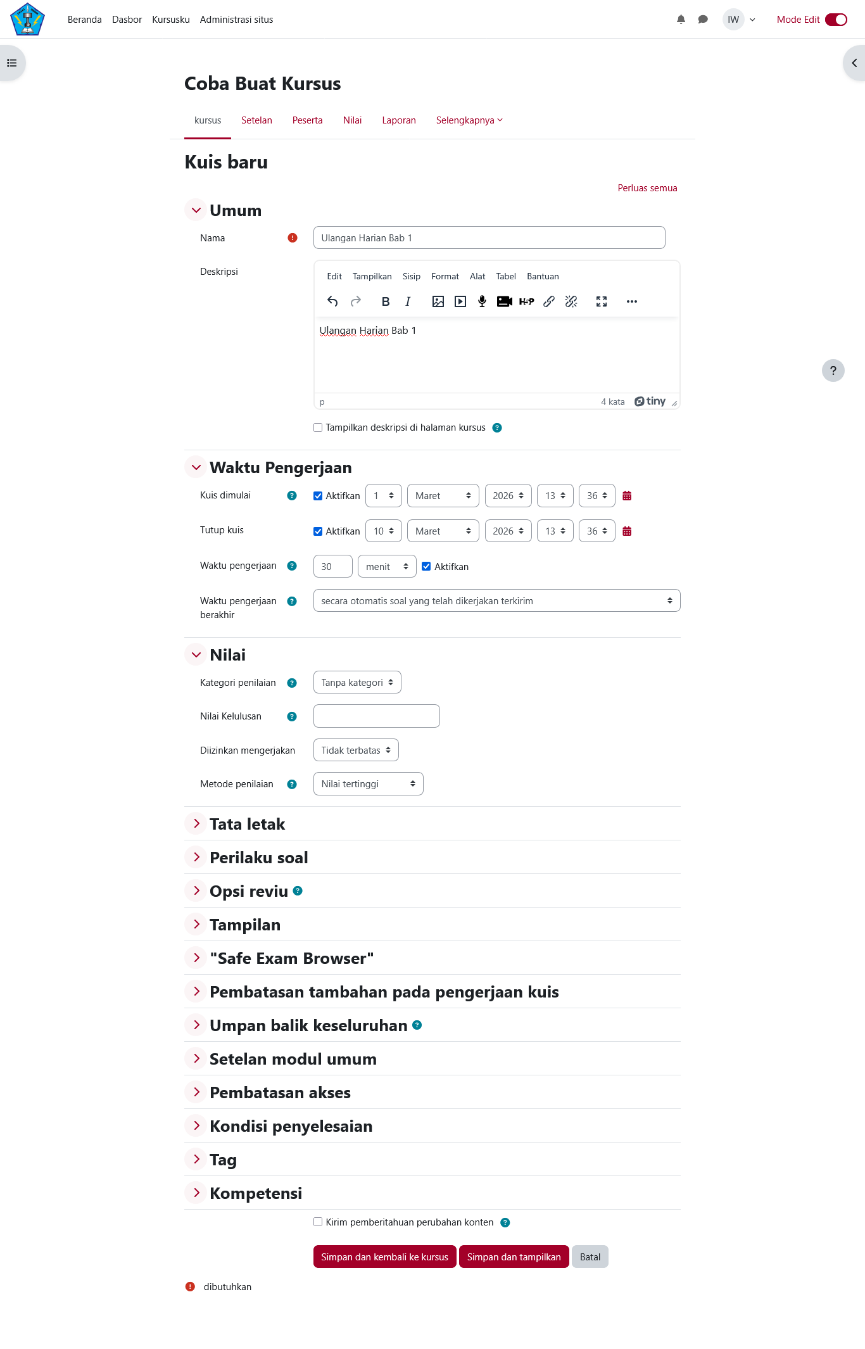Viewport: 865px width, 1349px height.
Task: Open calendar picker for Kuis dimulai
Action: (x=627, y=496)
